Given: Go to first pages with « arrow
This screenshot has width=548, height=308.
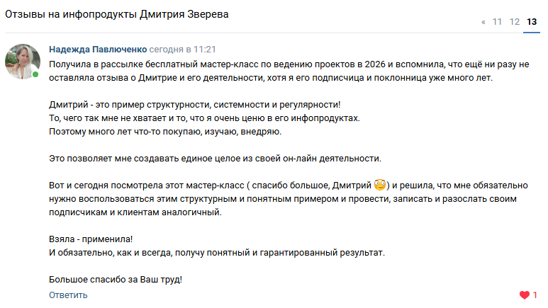Looking at the screenshot, I should click(483, 22).
